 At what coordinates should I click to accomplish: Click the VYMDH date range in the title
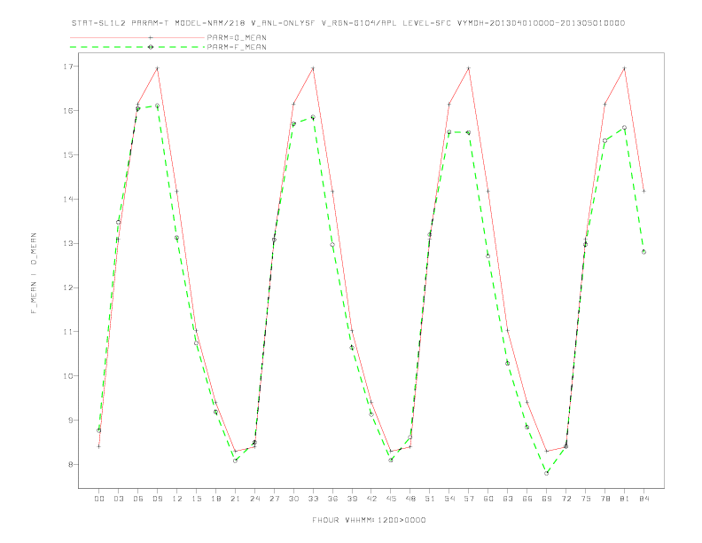(x=541, y=23)
